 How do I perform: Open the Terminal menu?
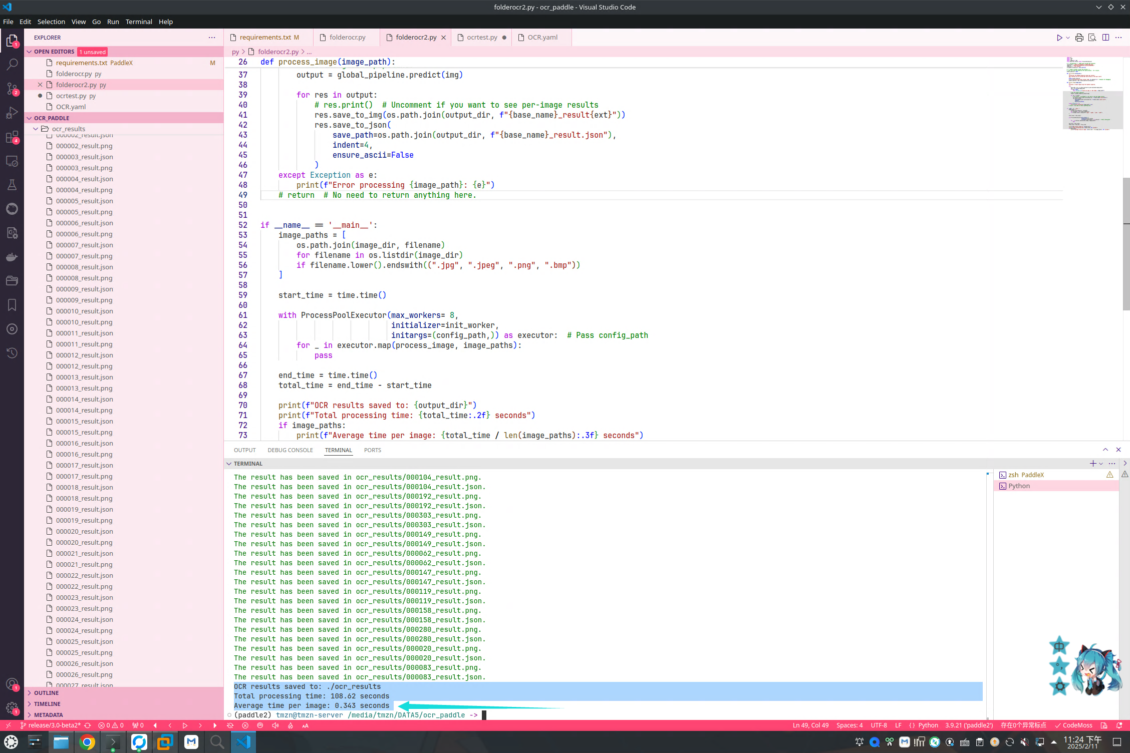(139, 22)
